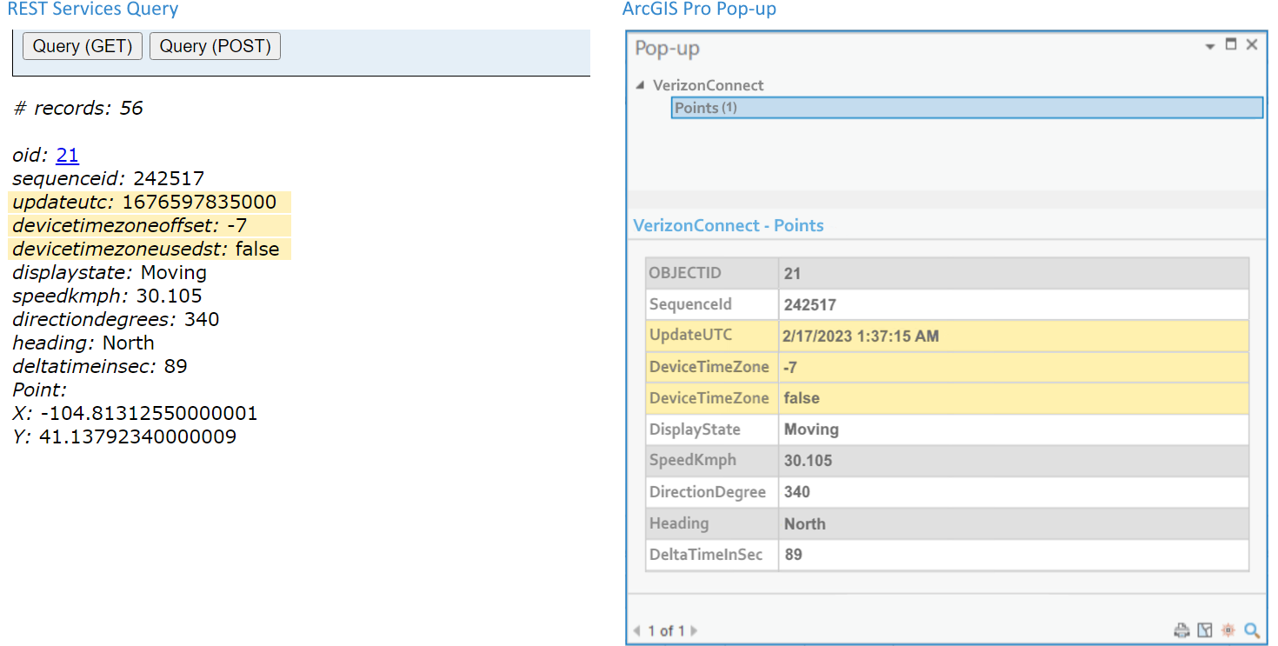
Task: Click the REST Services Query heading
Action: click(x=92, y=9)
